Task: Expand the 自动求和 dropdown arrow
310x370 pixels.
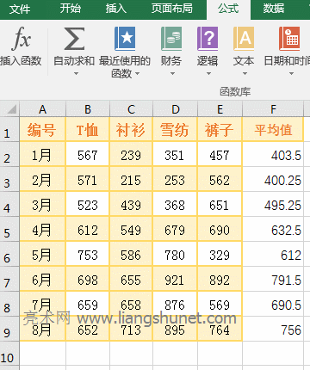Action: point(76,74)
